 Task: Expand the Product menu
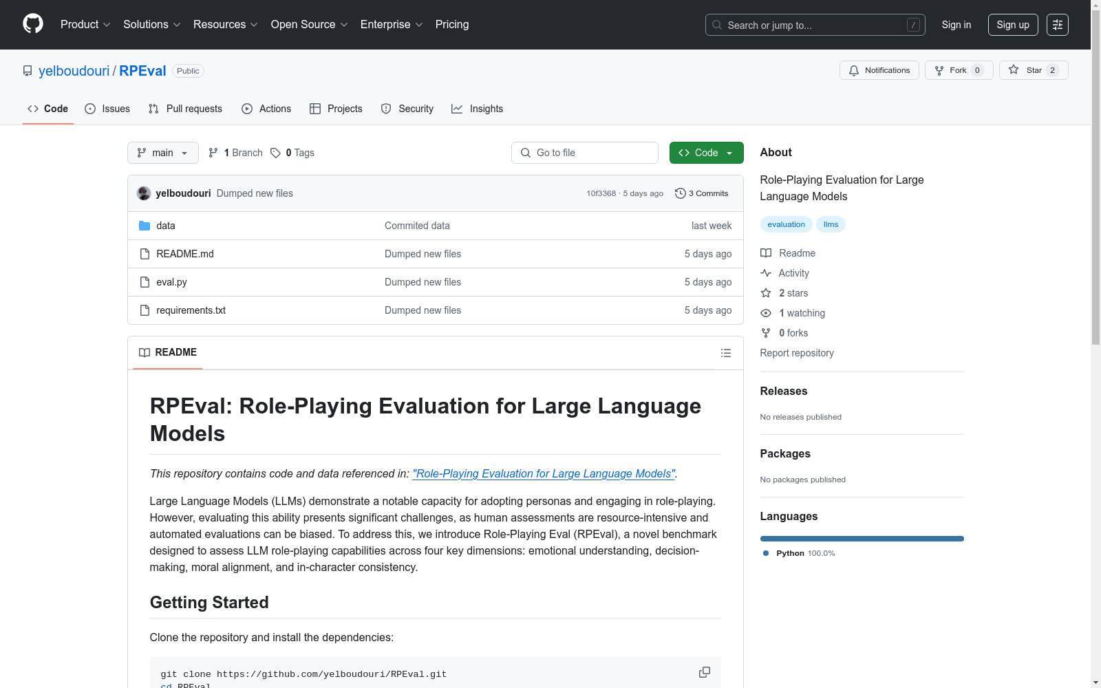(x=85, y=25)
